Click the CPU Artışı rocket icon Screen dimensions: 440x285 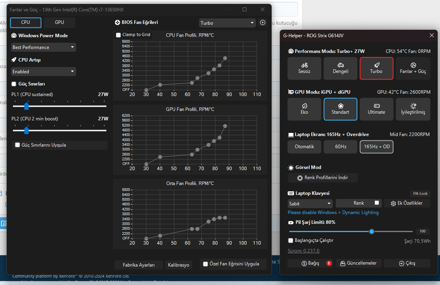point(14,60)
